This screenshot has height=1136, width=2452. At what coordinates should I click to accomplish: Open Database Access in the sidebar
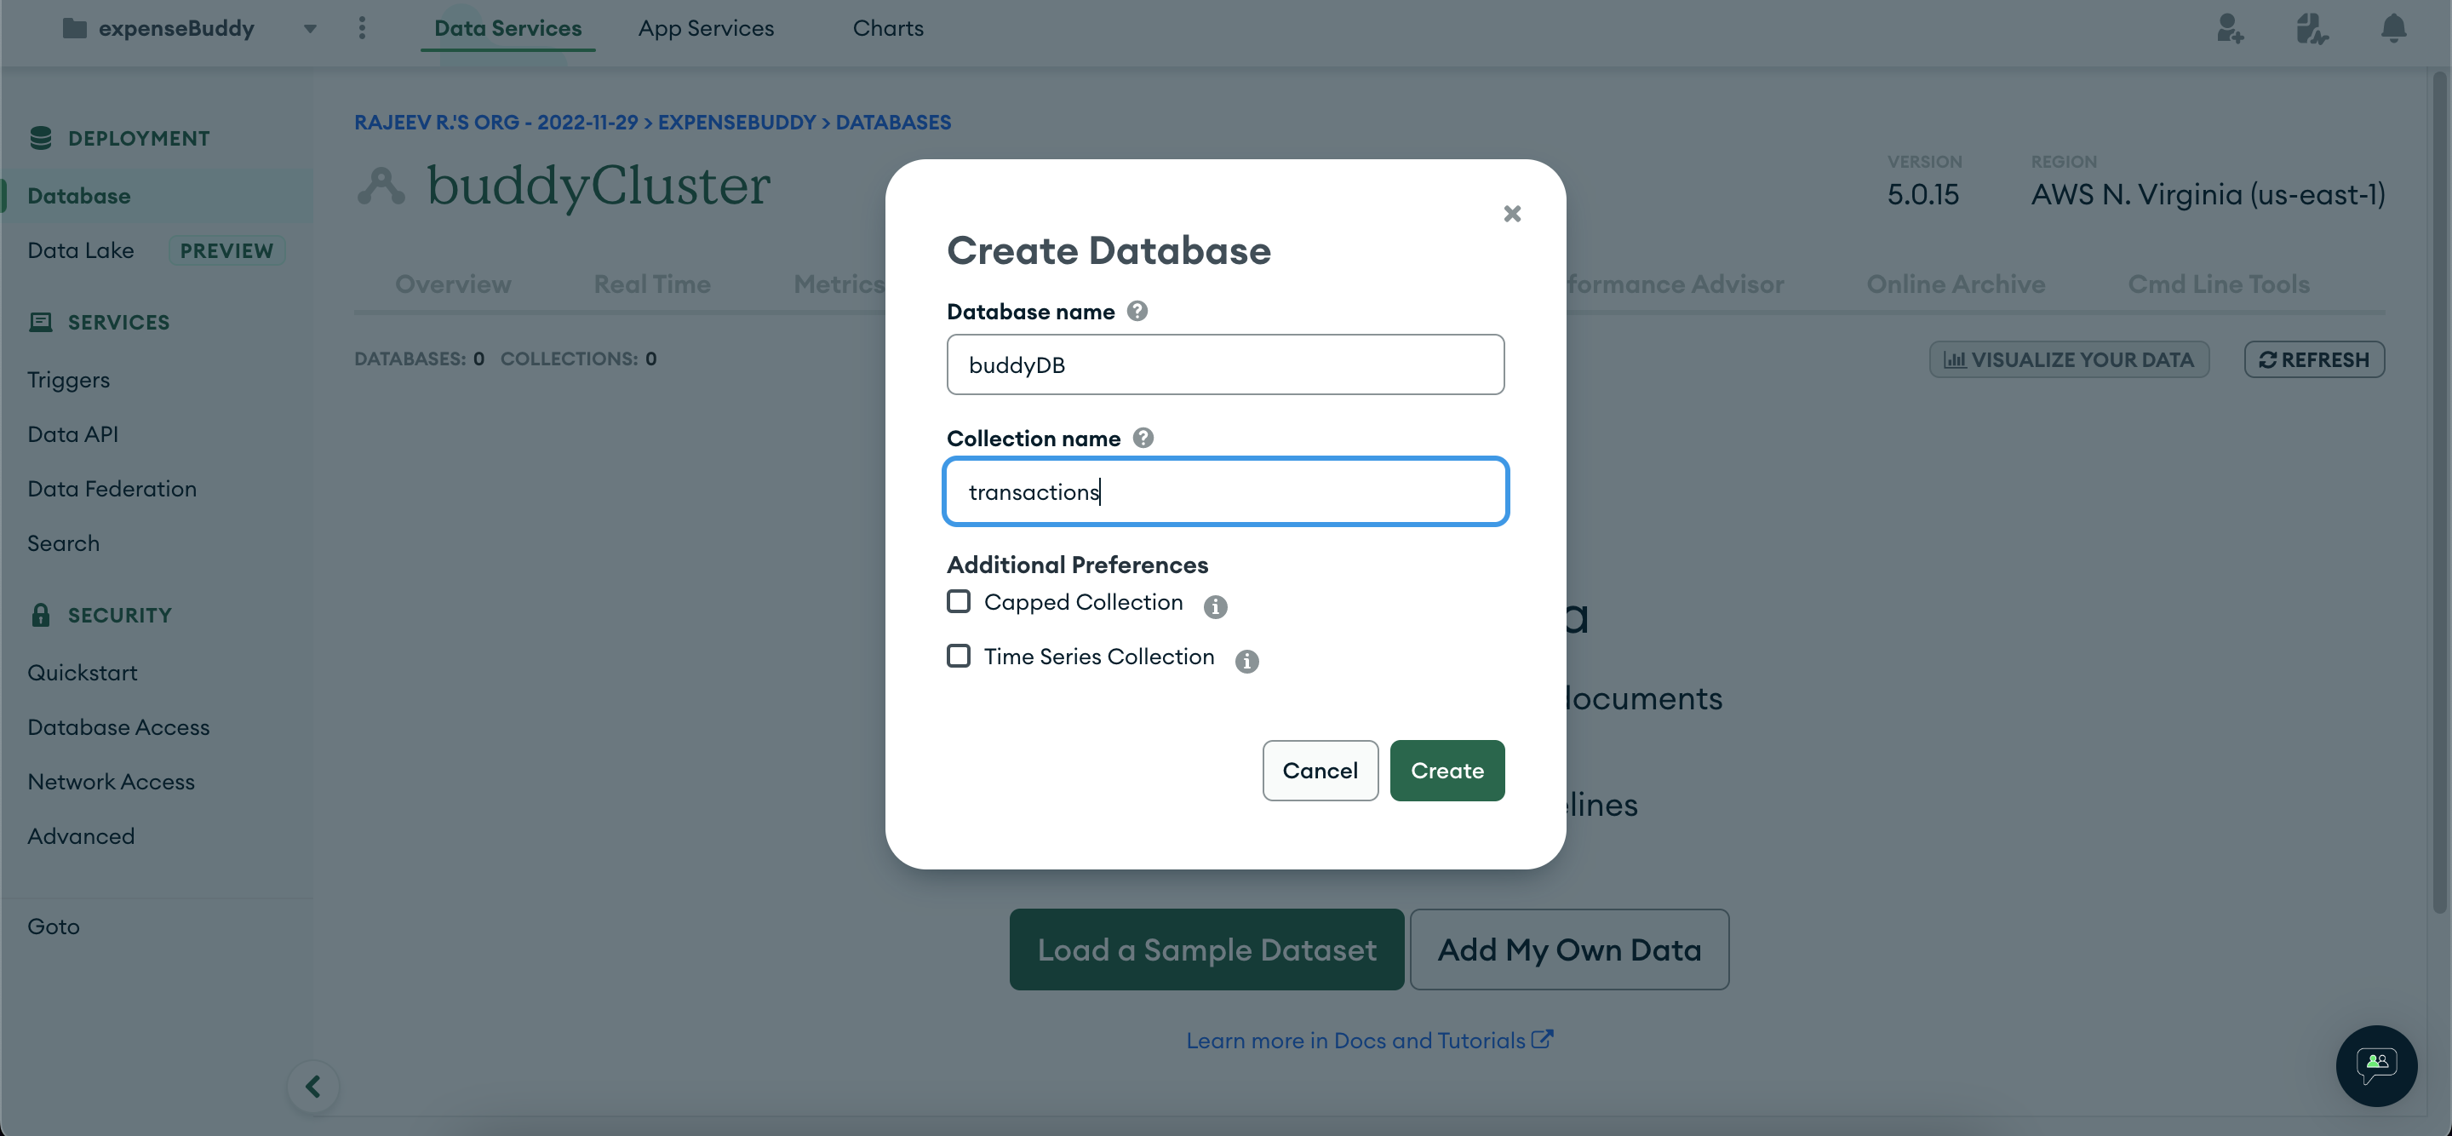click(118, 726)
